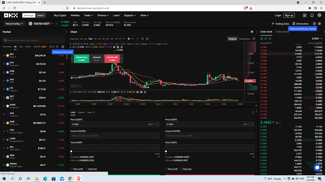The image size is (325, 182).
Task: Favorite BTC with its star
Action: [4, 56]
